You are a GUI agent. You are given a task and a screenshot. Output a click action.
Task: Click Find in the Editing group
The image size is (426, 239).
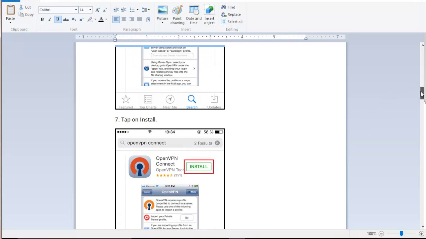(228, 7)
